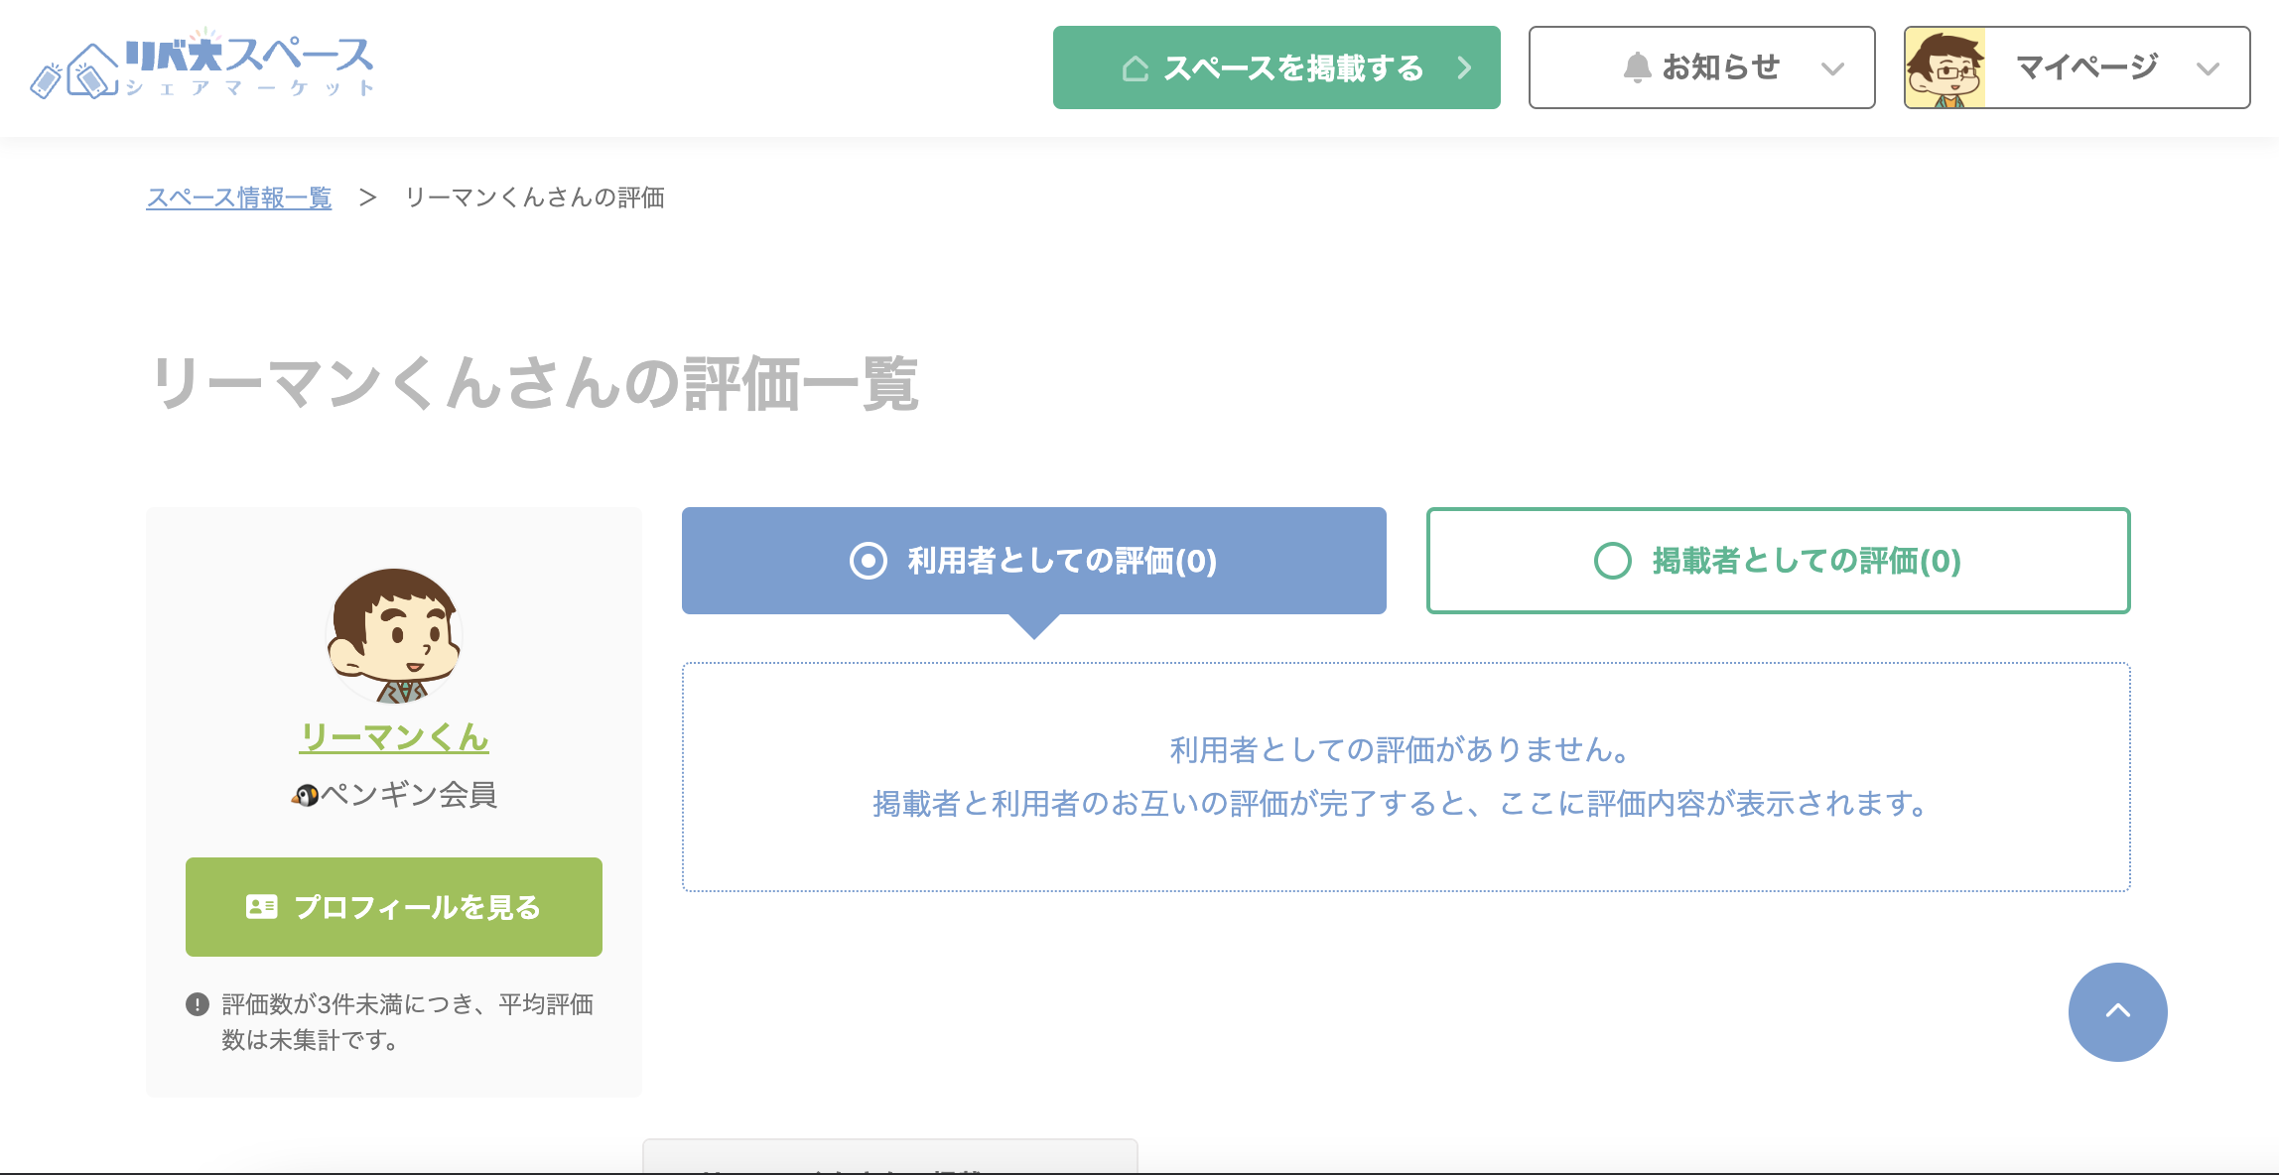Click リーマンくん's round profile avatar
This screenshot has height=1175, width=2279.
click(x=394, y=635)
